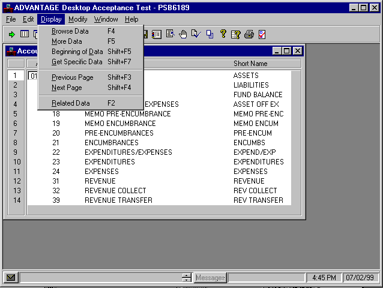
Task: Open the Edit menu
Action: pyautogui.click(x=28, y=19)
